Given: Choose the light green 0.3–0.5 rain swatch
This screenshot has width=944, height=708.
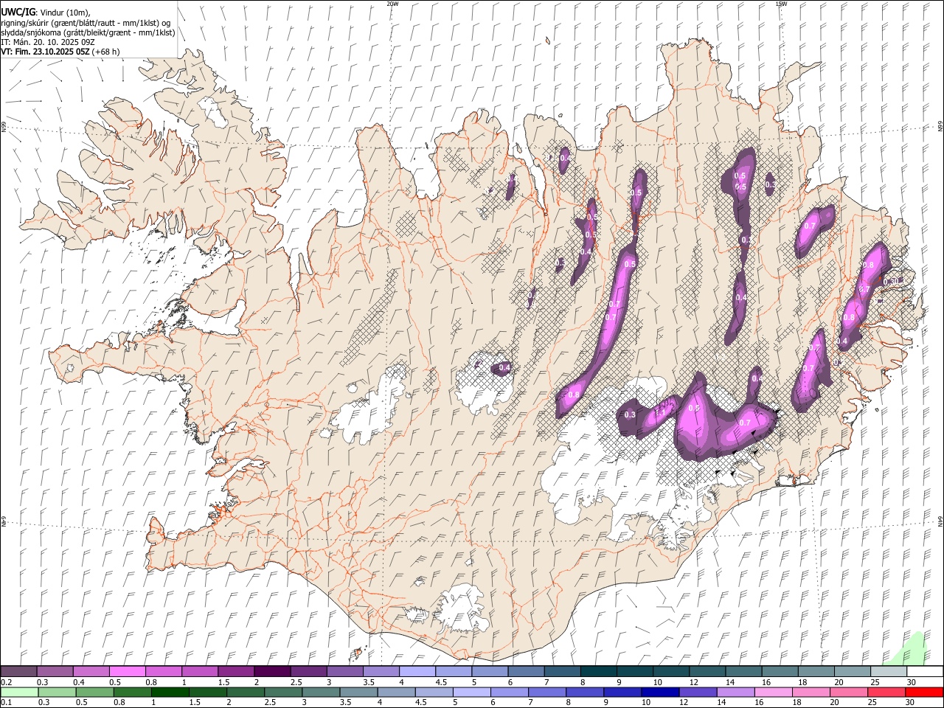Looking at the screenshot, I should 57,692.
